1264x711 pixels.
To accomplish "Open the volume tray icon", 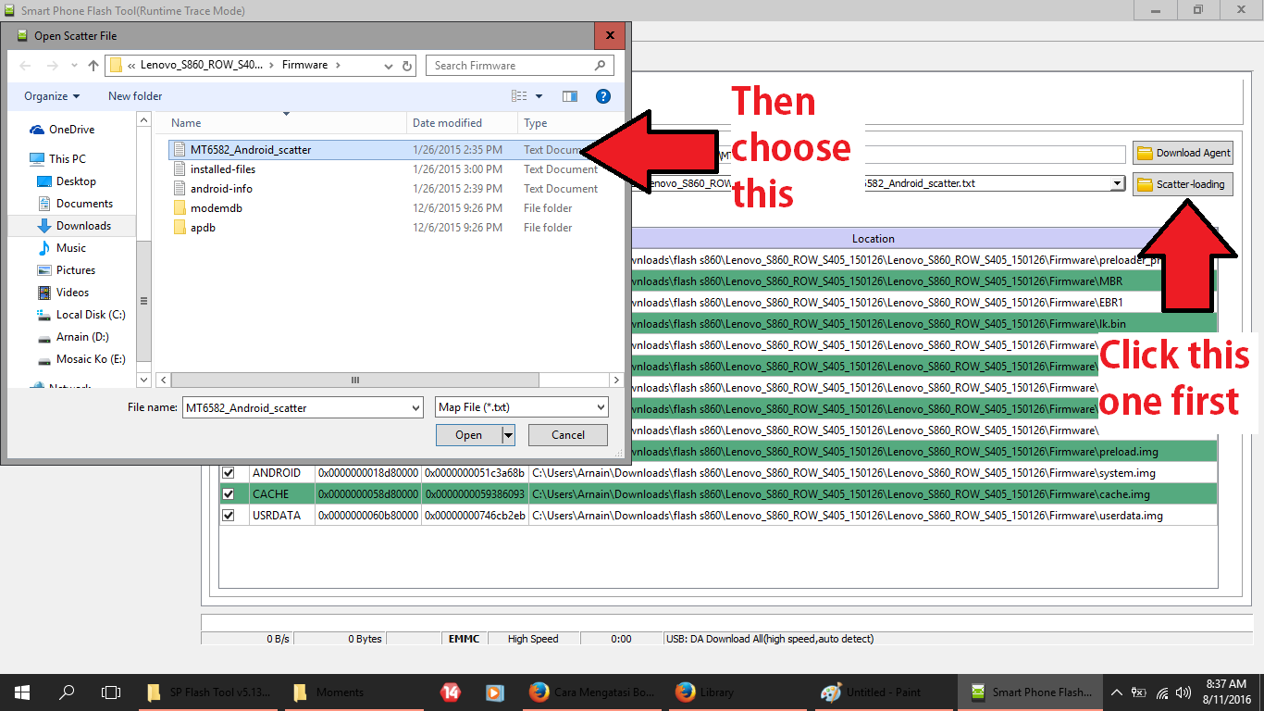I will [x=1183, y=692].
